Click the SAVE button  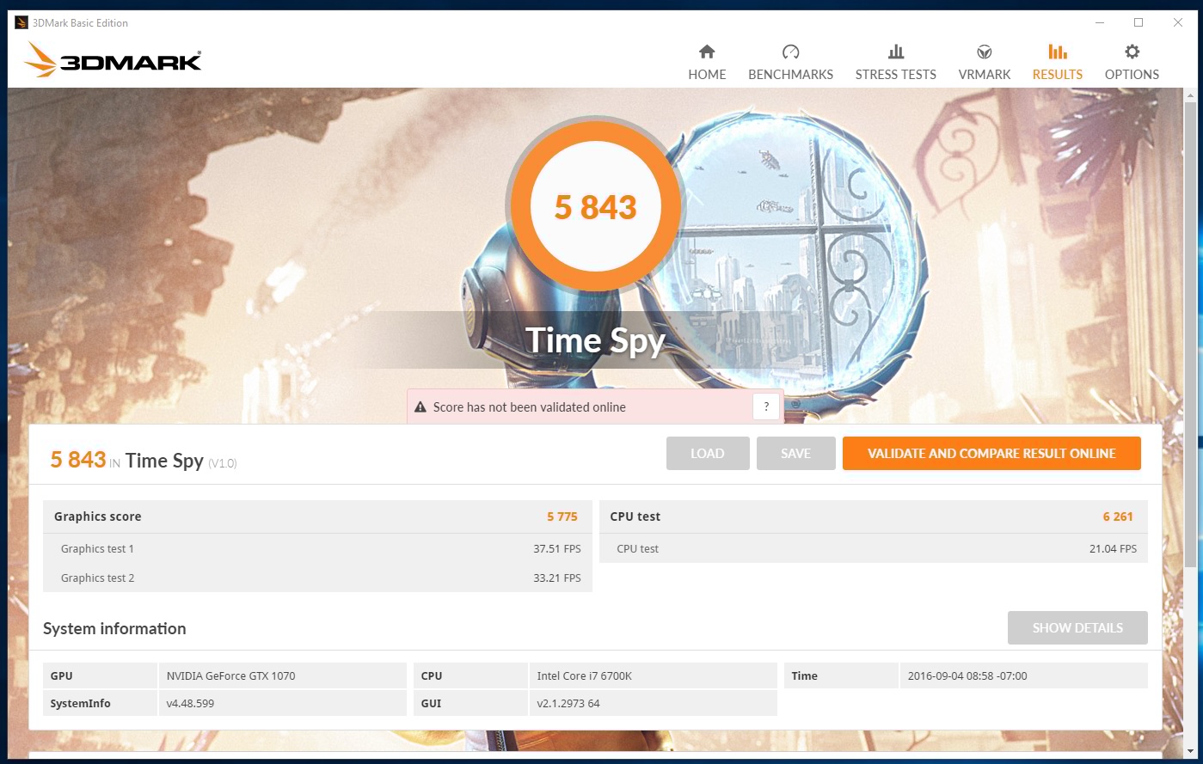click(796, 454)
